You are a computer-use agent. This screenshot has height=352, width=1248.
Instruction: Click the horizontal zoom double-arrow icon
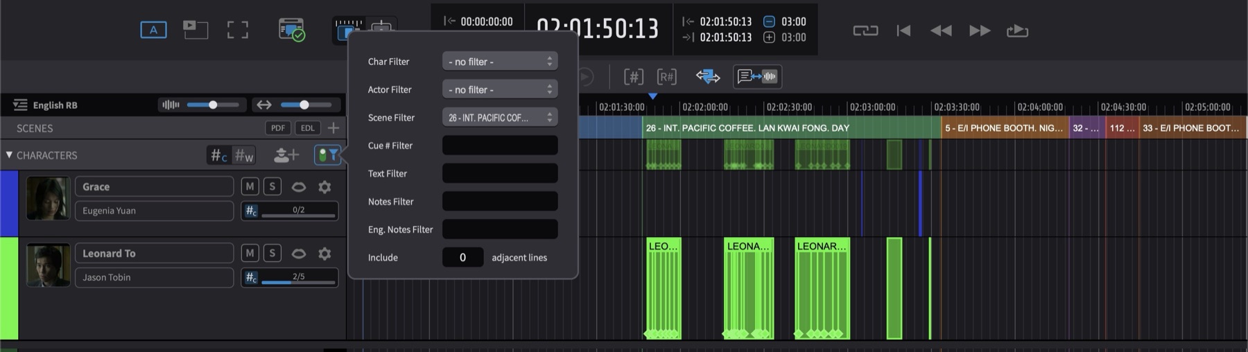pos(263,105)
